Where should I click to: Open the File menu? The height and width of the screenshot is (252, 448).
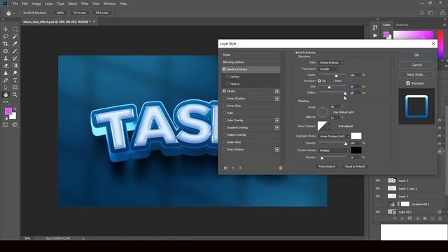(15, 3)
